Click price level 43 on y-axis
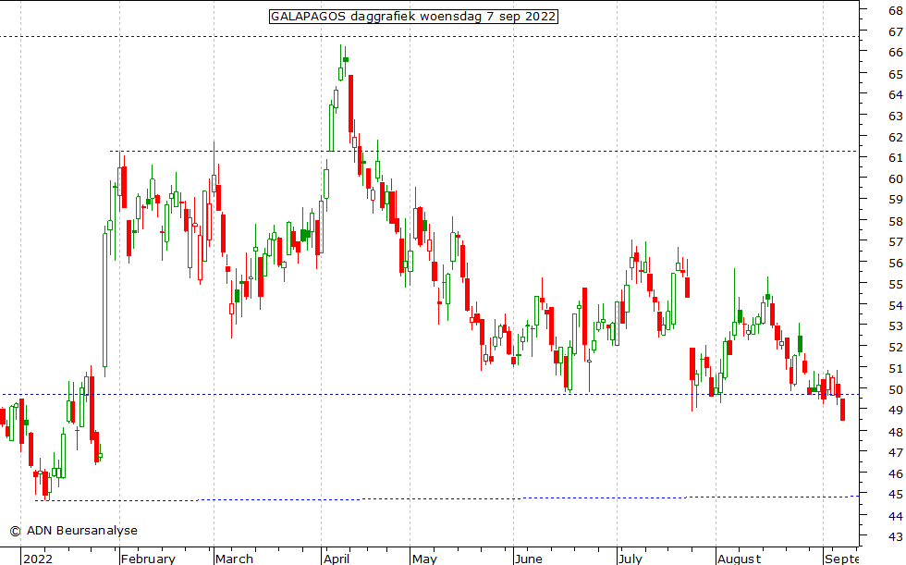This screenshot has width=906, height=565. tap(896, 536)
